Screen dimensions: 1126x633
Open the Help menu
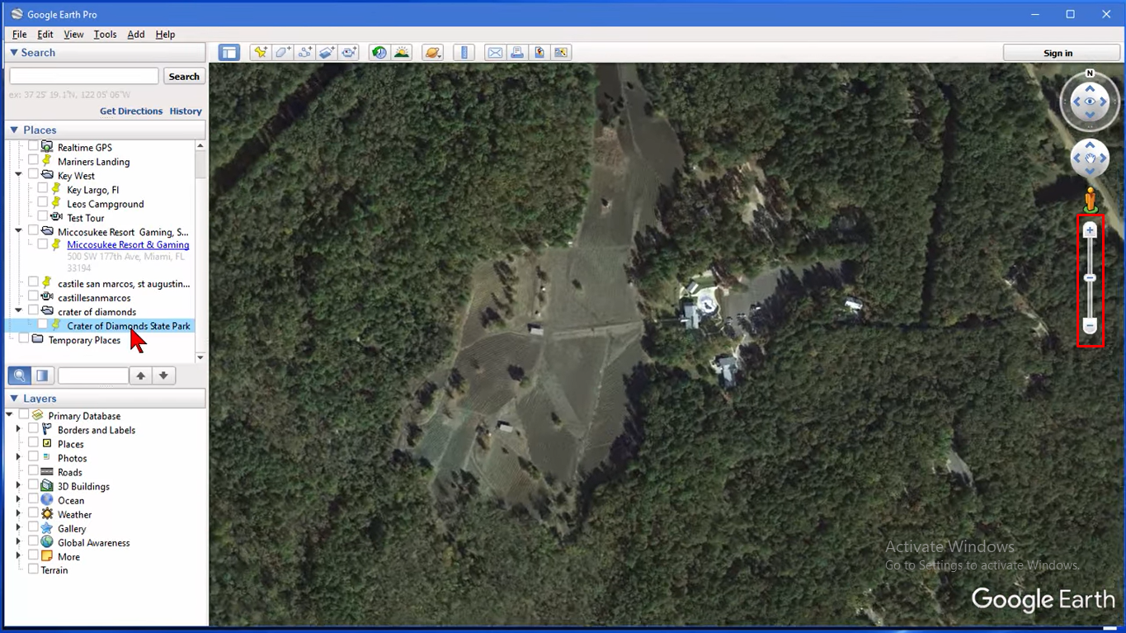[x=165, y=35]
